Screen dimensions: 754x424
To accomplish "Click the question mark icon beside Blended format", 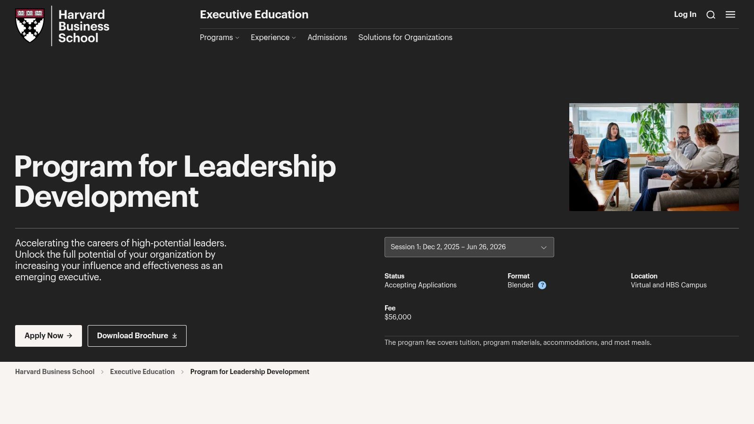I will [x=542, y=285].
